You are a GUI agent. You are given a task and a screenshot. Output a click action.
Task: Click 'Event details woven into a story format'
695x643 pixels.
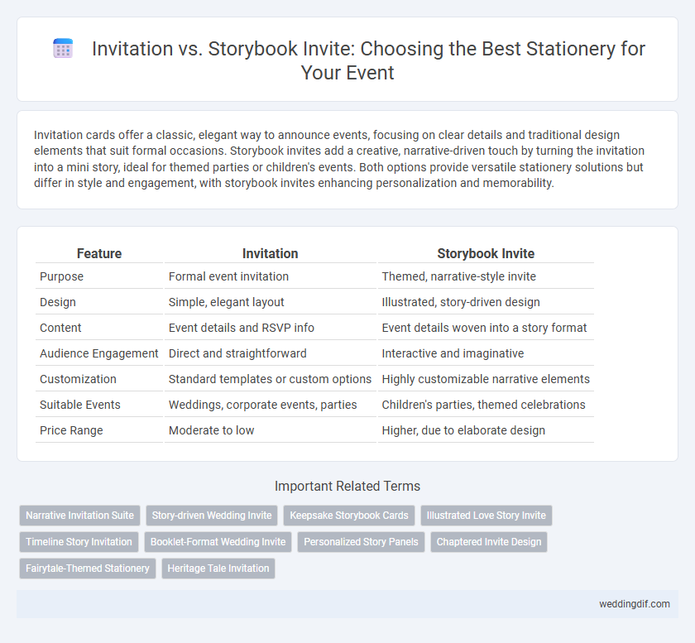486,328
